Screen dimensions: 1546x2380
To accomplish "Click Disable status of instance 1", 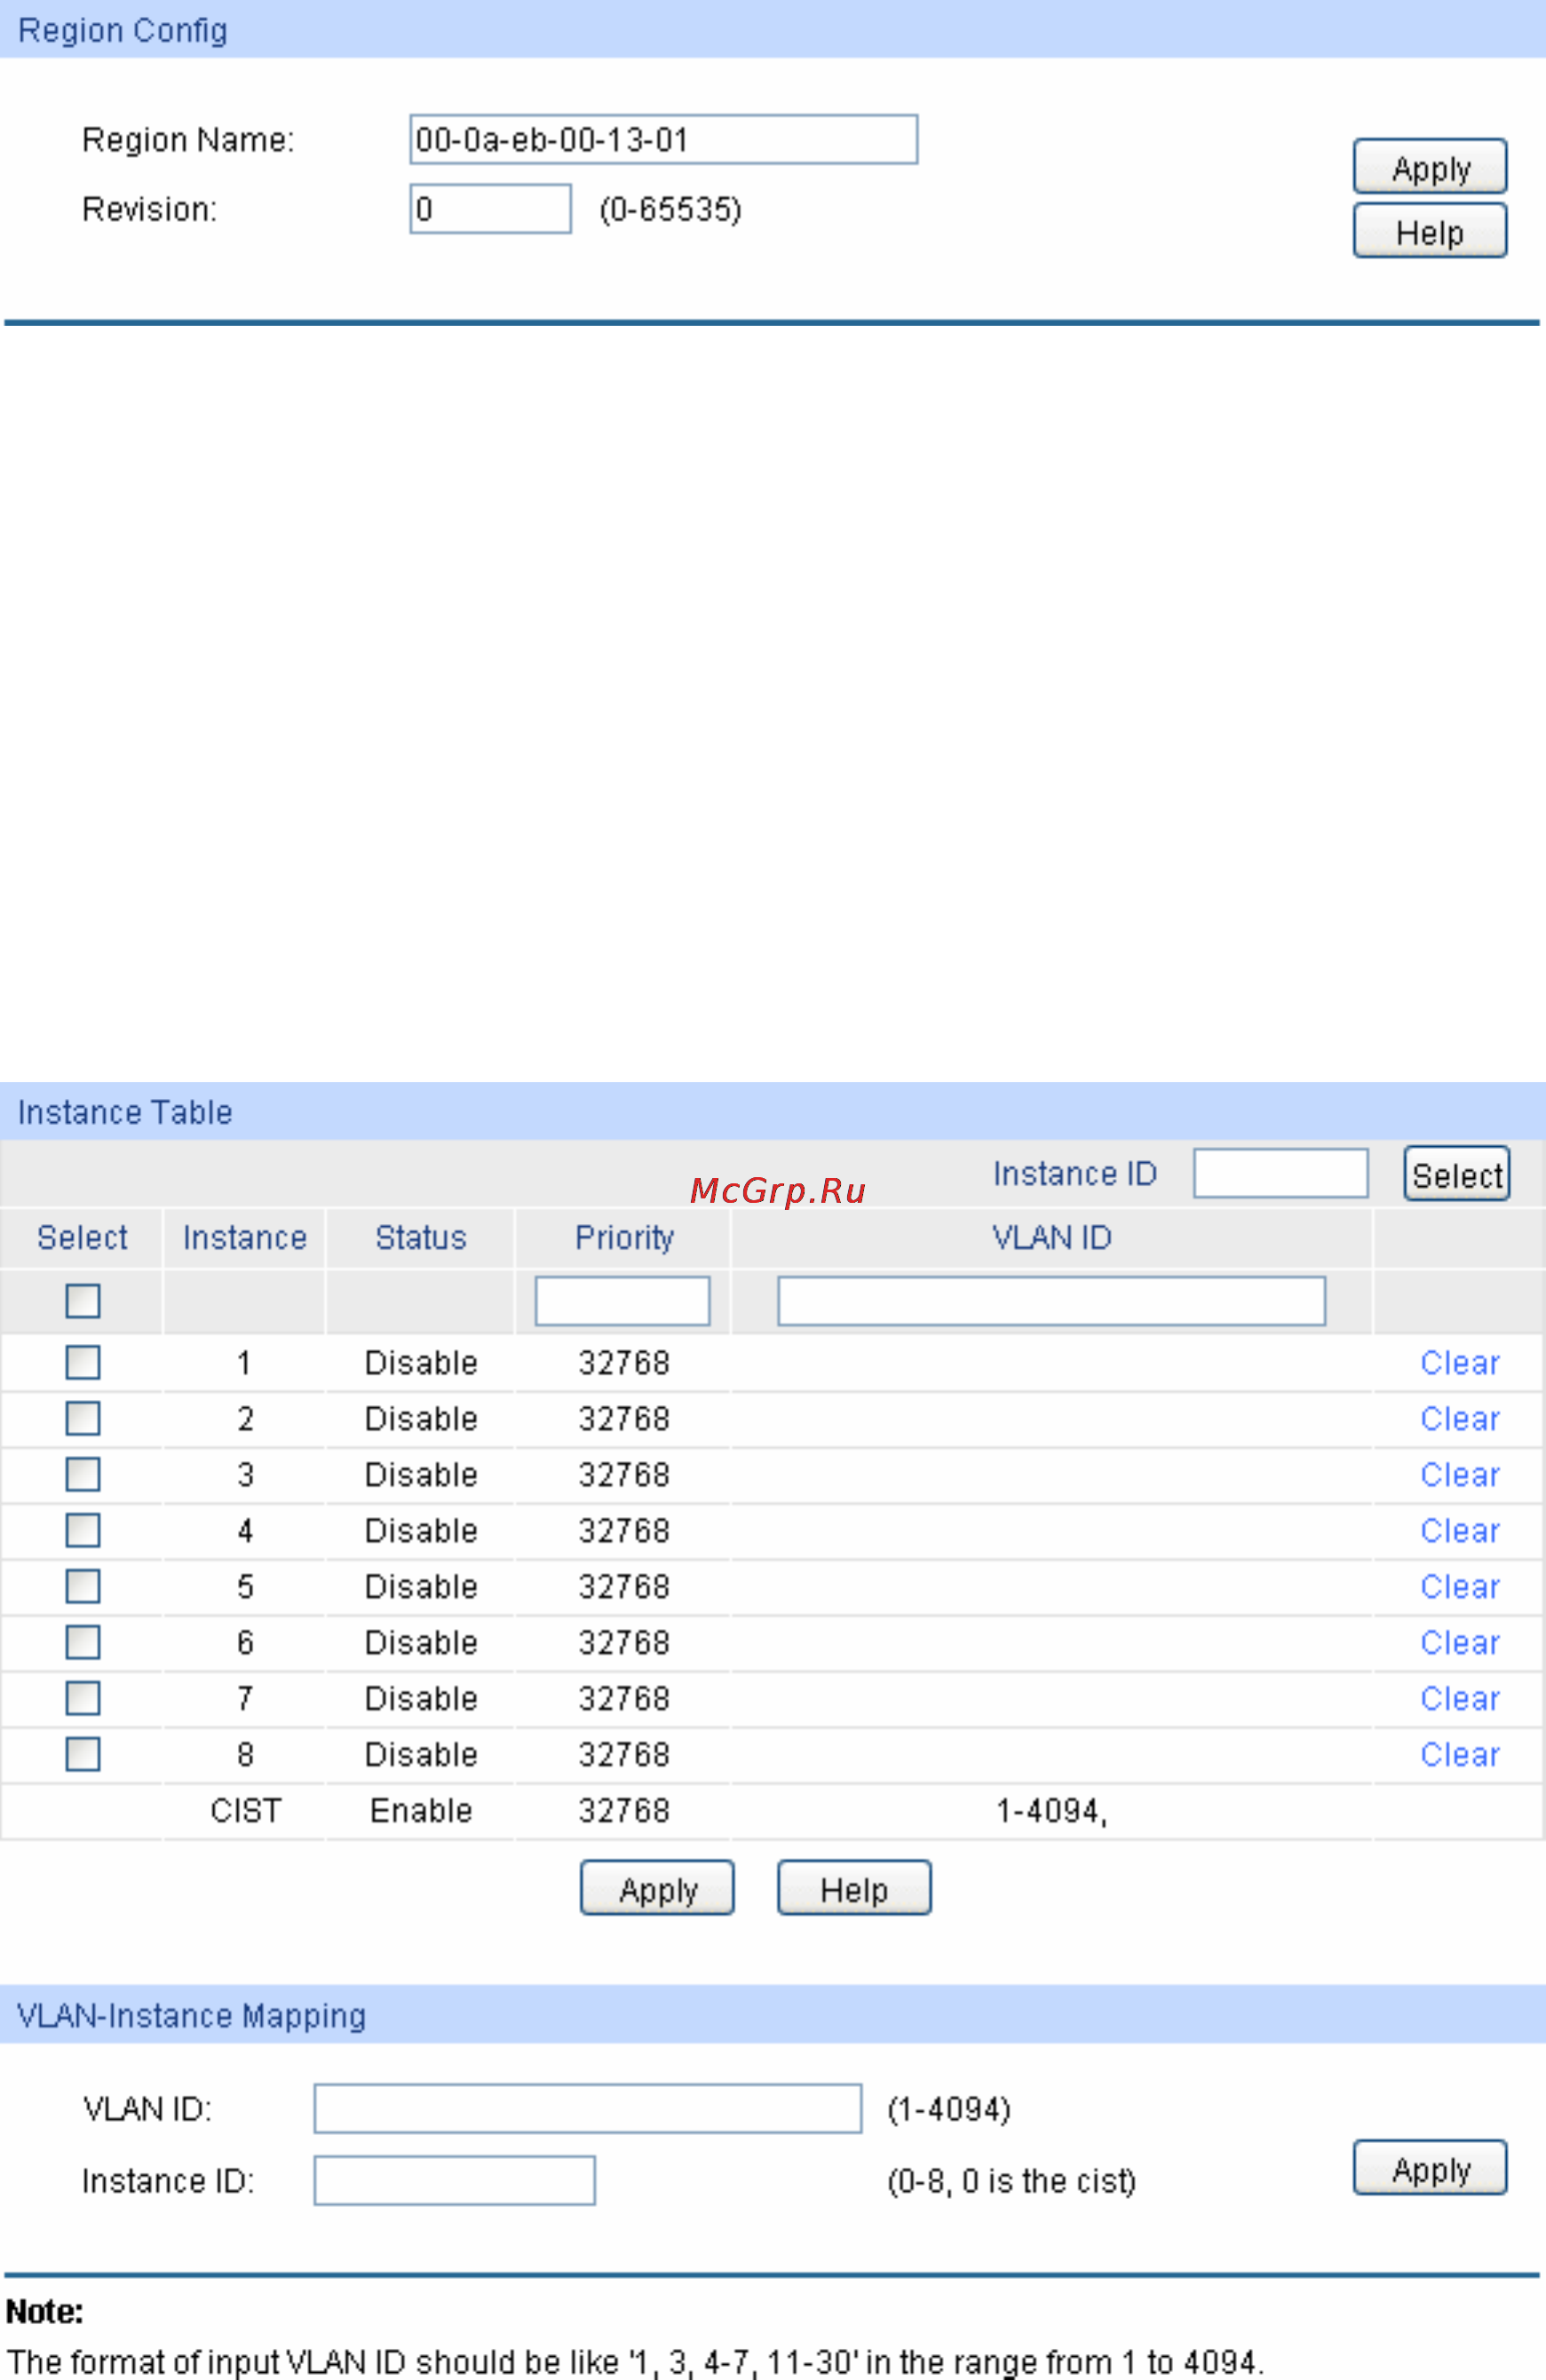I will (x=421, y=1363).
